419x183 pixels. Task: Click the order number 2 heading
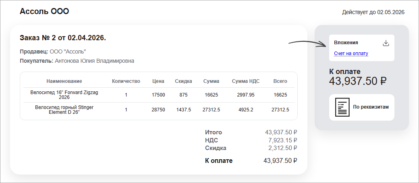click(62, 38)
